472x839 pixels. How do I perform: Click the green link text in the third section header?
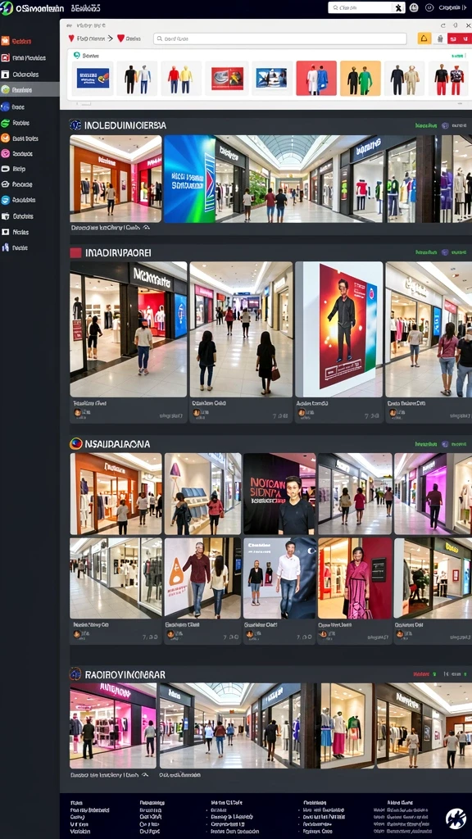[x=426, y=444]
